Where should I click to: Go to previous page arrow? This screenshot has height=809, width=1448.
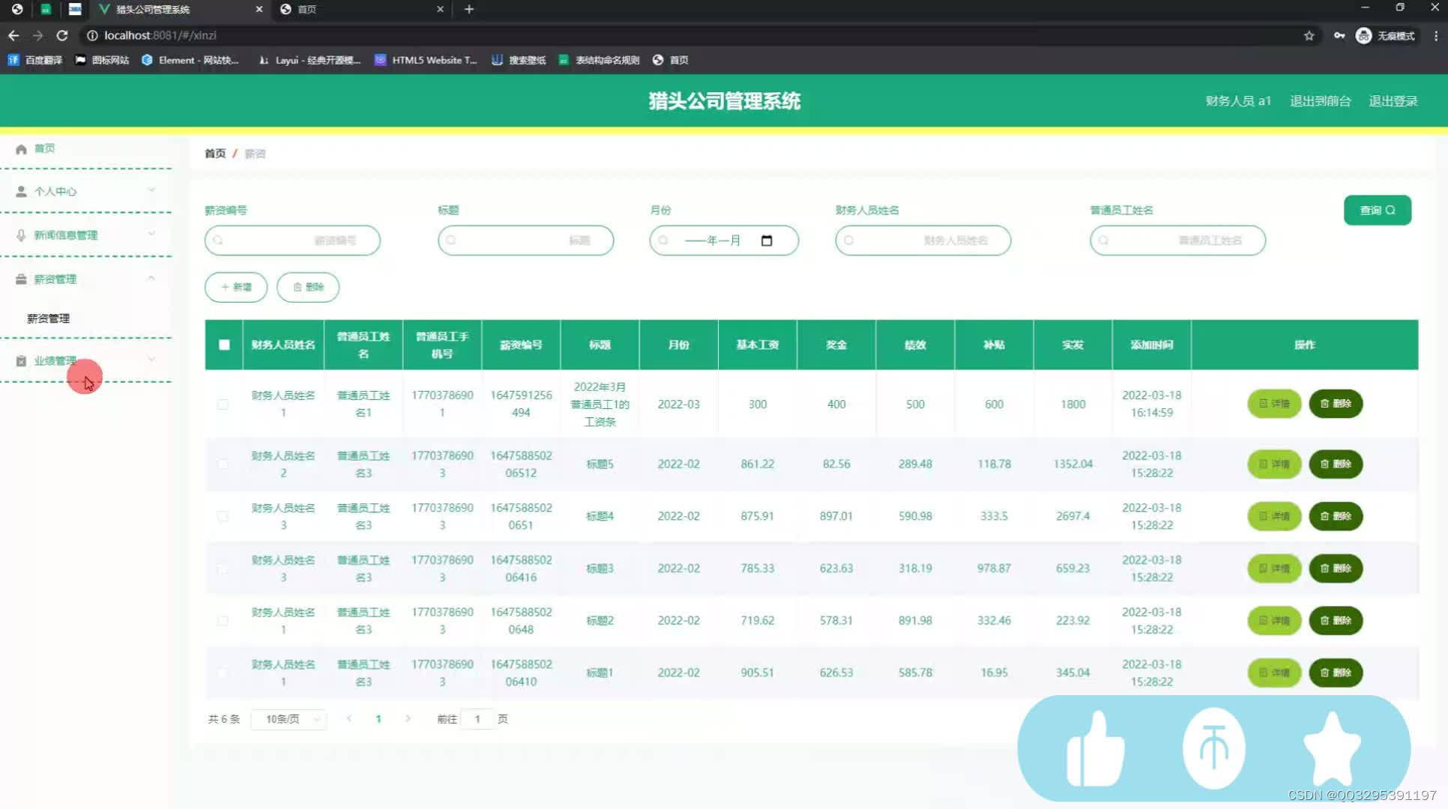pyautogui.click(x=349, y=719)
